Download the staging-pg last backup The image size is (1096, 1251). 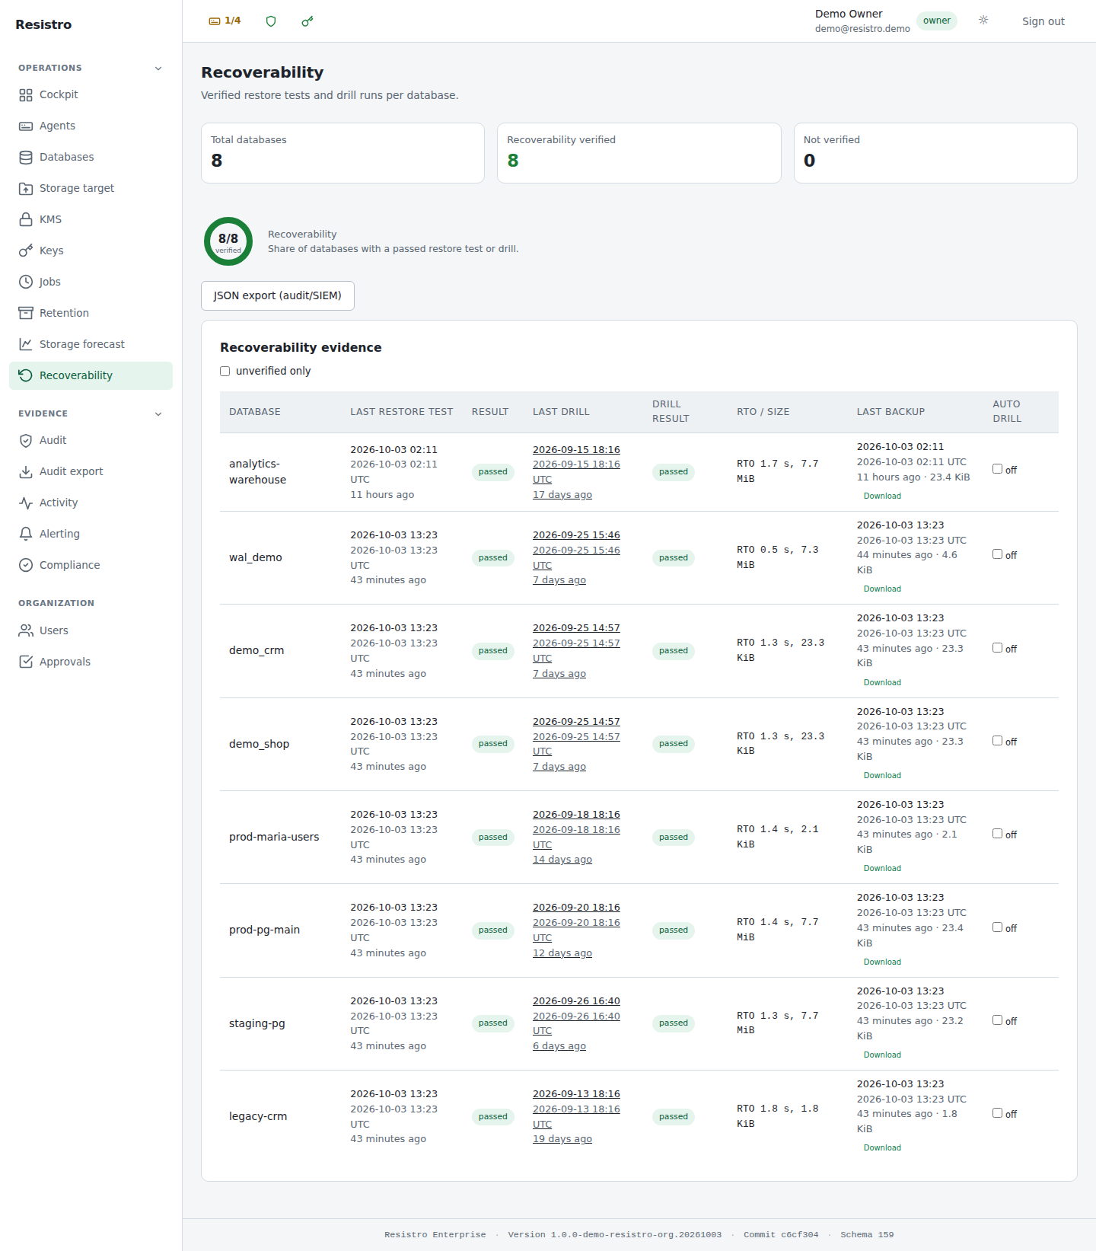[x=882, y=1055]
